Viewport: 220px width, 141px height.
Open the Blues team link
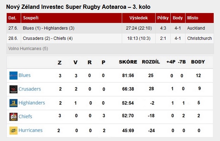(x=25, y=75)
